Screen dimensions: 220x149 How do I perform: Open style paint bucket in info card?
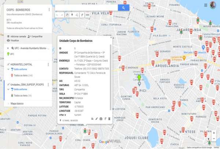92,119
